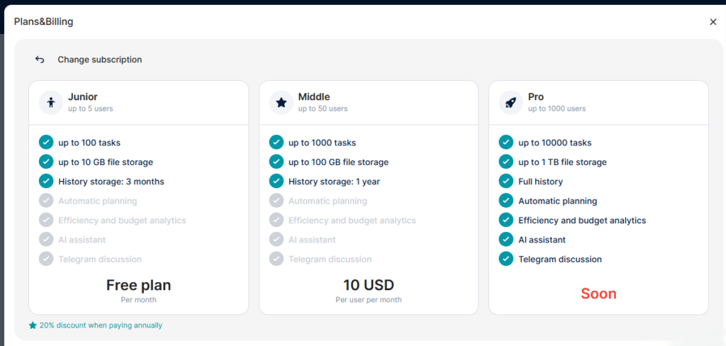Viewport: 726px width, 346px height.
Task: Click the 'up to 1000 users' text
Action: pos(557,109)
